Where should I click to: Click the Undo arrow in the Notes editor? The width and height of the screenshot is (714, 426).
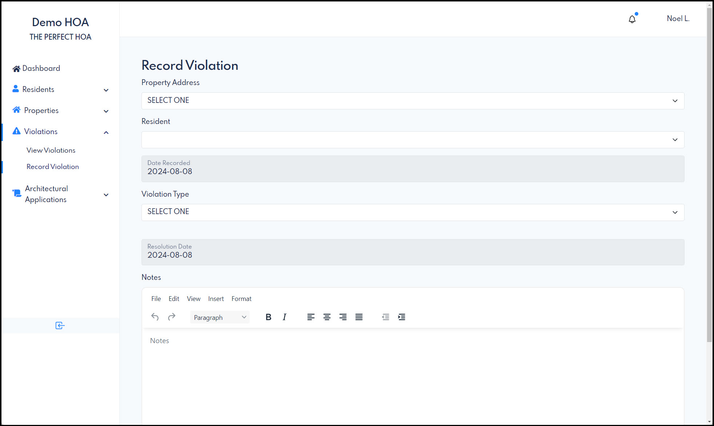pyautogui.click(x=155, y=317)
